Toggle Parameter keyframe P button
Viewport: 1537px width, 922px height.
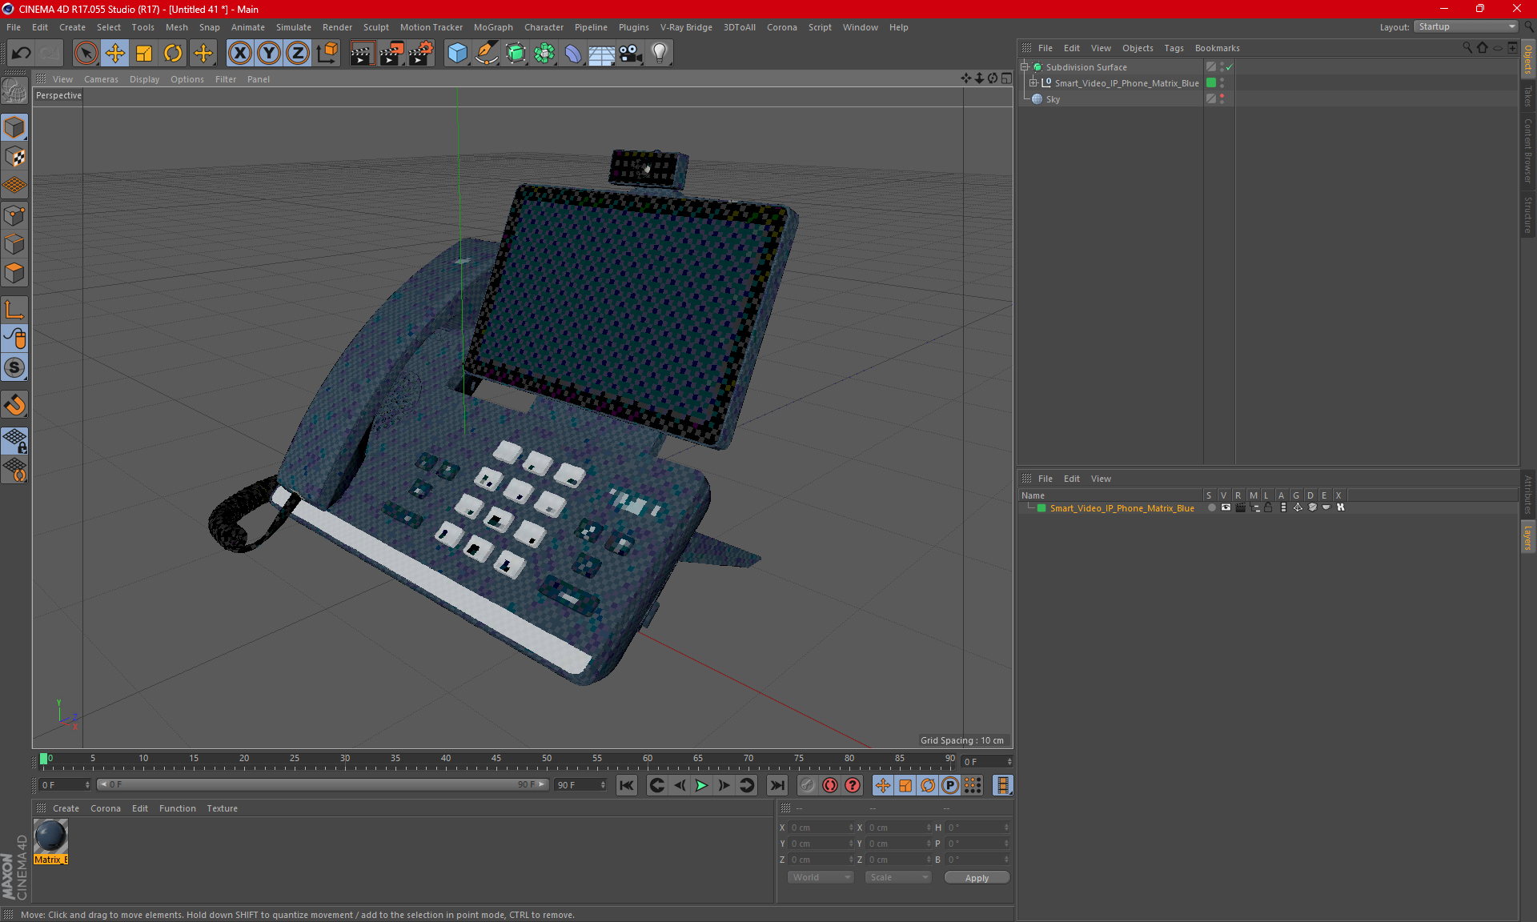tap(950, 785)
